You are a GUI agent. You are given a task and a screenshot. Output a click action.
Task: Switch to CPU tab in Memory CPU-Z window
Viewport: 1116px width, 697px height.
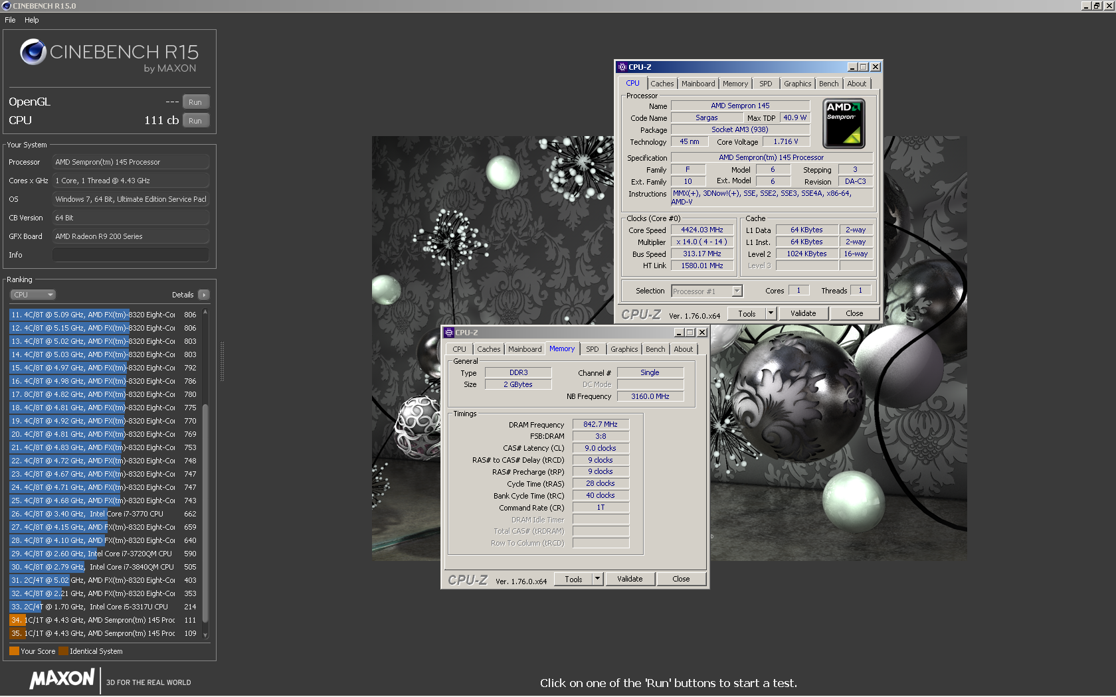[x=459, y=349]
